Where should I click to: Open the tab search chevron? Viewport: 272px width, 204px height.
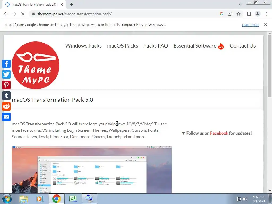(240, 5)
